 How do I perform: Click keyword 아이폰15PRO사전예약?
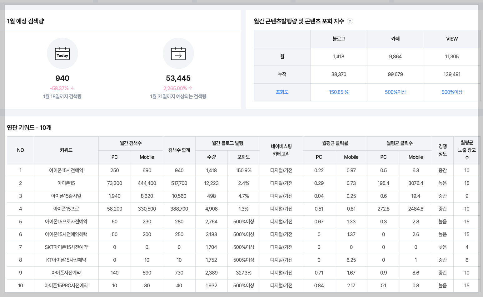tap(66, 285)
